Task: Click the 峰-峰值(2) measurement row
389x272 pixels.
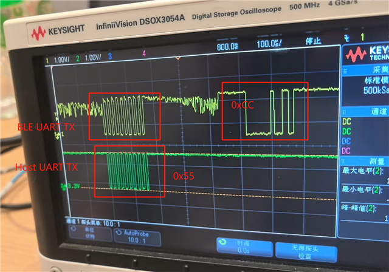Action: (365, 212)
